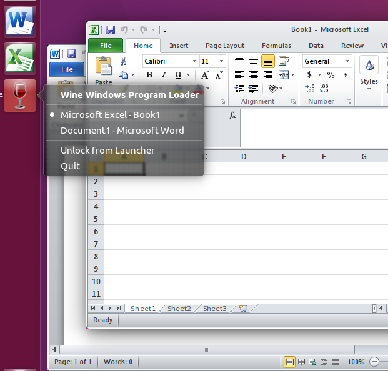Click the Wrap Text icon
388x371 pixels.
(283, 61)
